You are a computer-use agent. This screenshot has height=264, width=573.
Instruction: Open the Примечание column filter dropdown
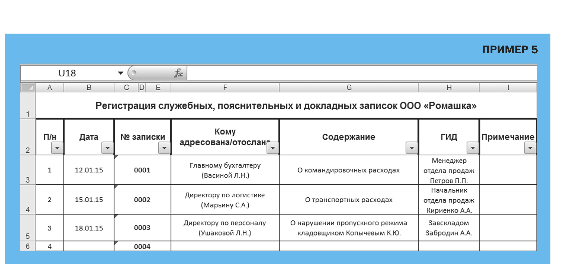tap(530, 148)
